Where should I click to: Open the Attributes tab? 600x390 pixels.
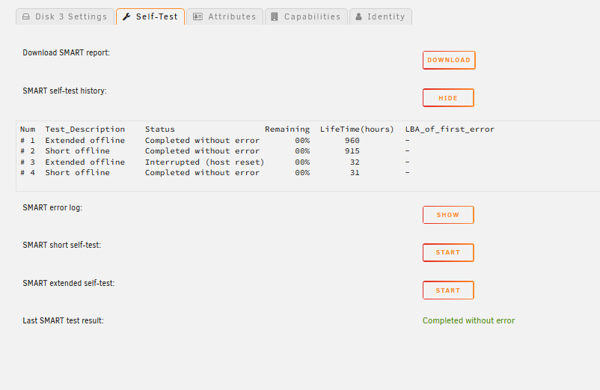[x=225, y=16]
